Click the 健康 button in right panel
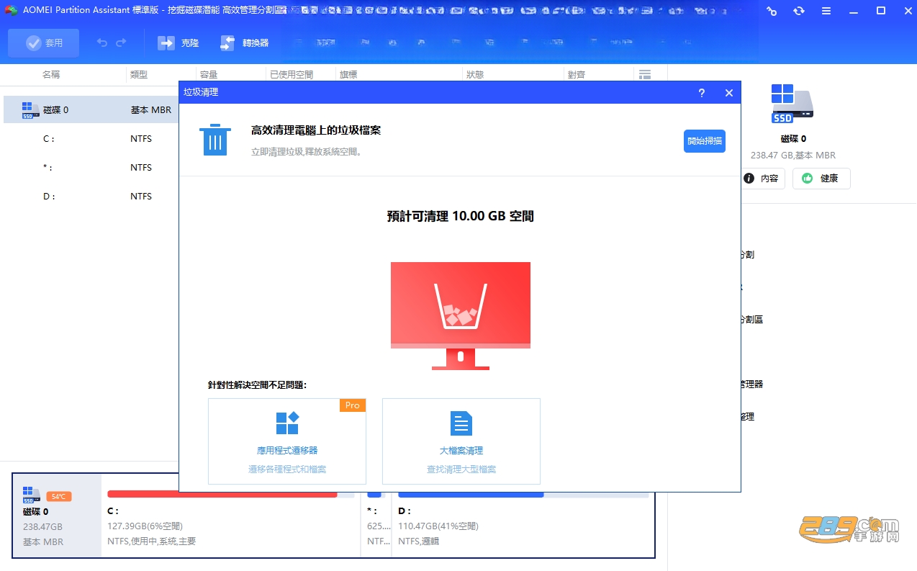917x571 pixels. click(821, 179)
